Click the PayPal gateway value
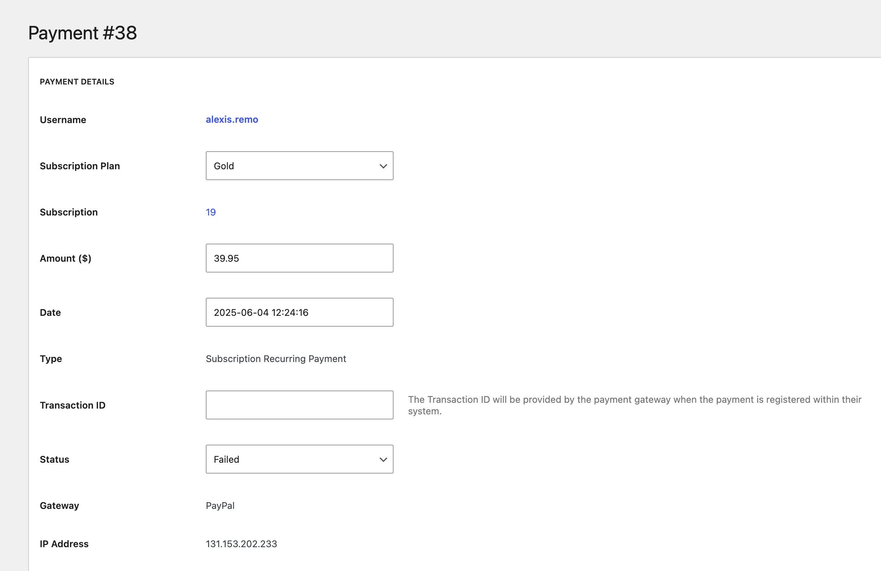The width and height of the screenshot is (881, 571). pos(220,506)
